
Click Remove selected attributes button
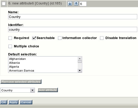[21, 82]
